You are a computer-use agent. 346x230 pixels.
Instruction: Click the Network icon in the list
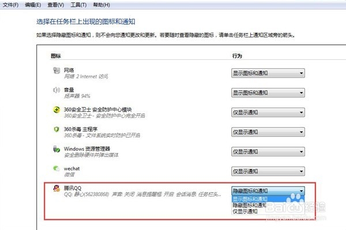click(57, 70)
